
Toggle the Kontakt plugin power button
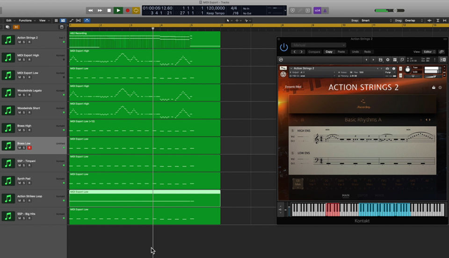click(x=284, y=47)
